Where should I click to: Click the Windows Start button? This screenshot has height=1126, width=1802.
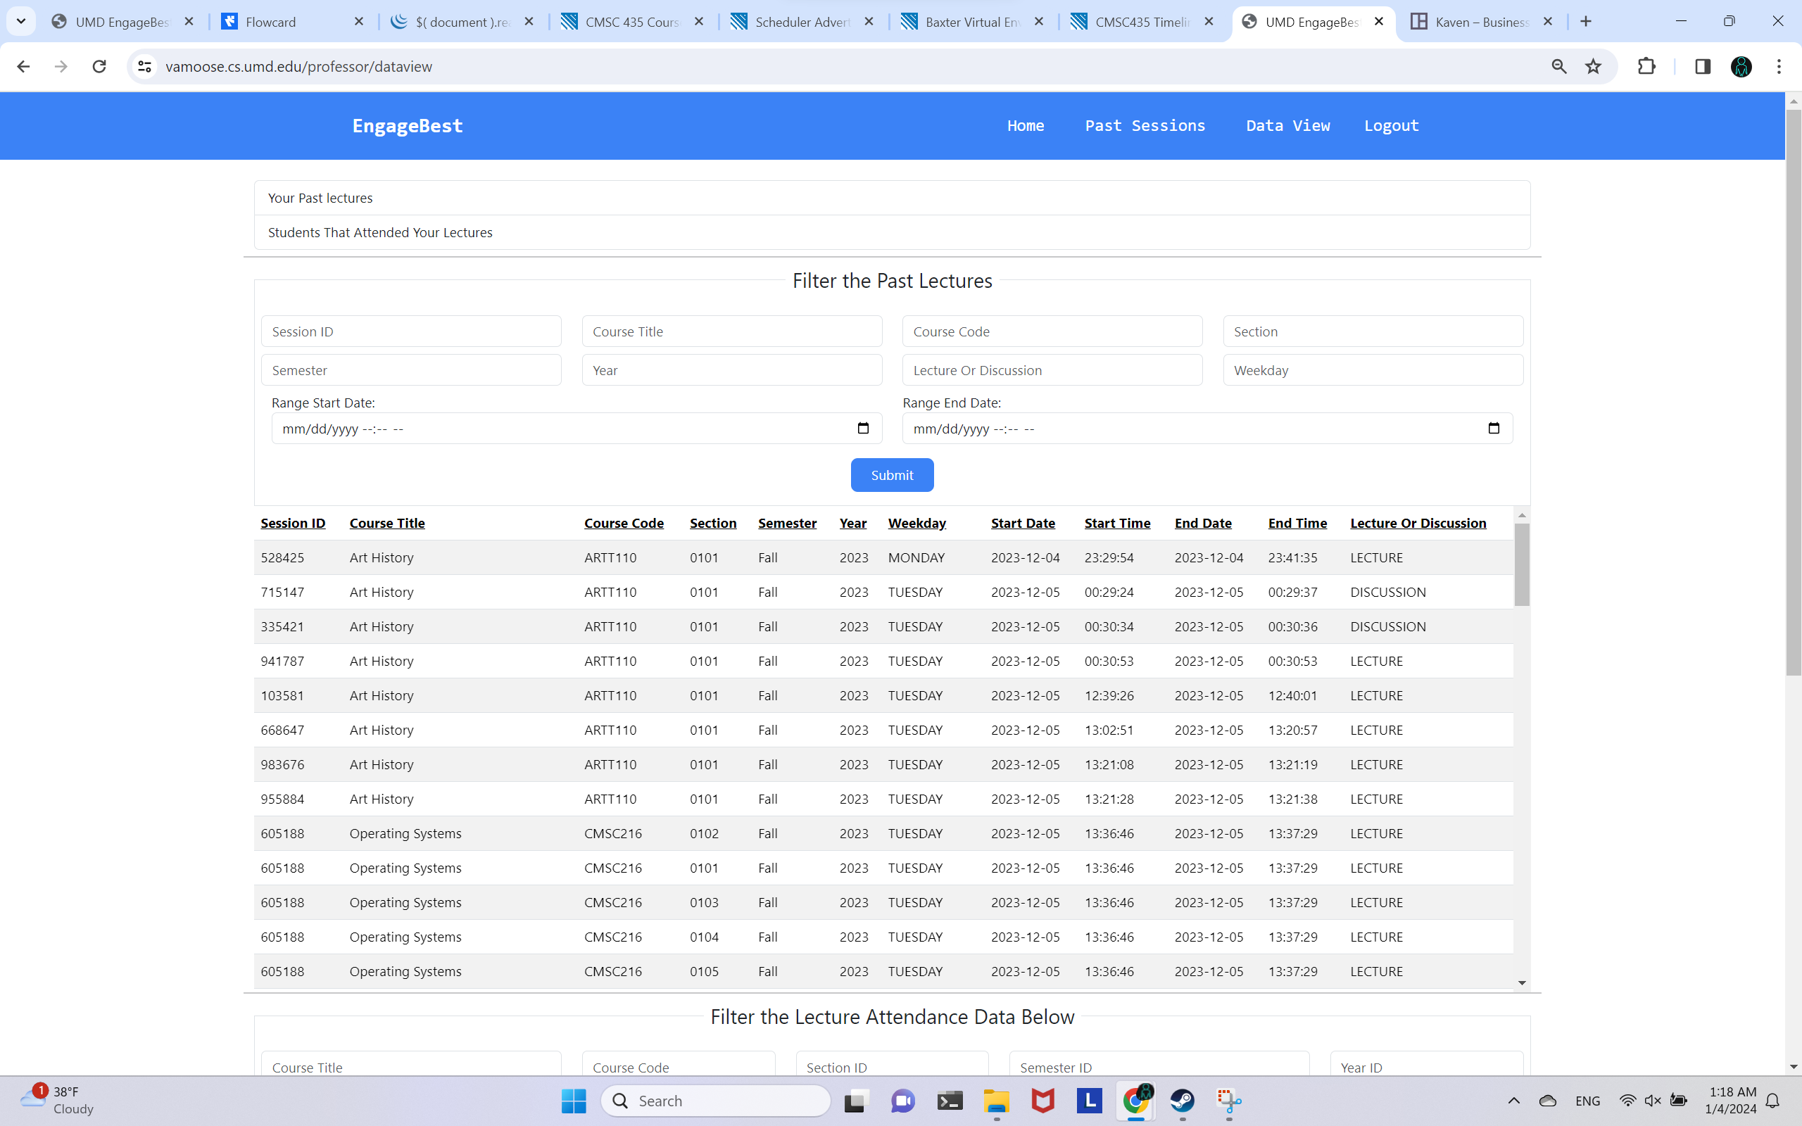574,1101
